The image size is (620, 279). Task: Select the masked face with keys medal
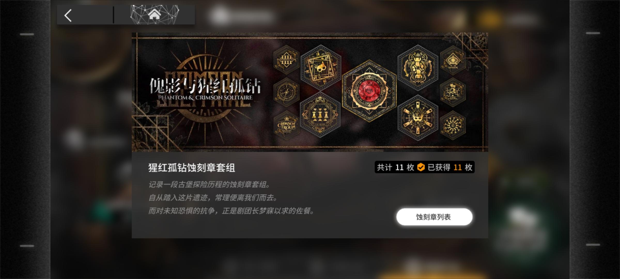418,118
